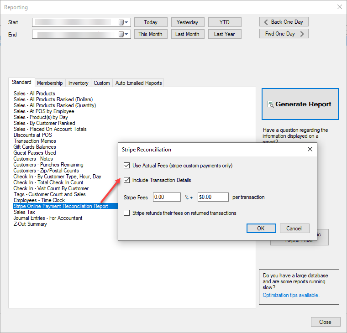This screenshot has width=347, height=333.
Task: Select Check In - Visit Count By Customer
Action: tap(51, 188)
